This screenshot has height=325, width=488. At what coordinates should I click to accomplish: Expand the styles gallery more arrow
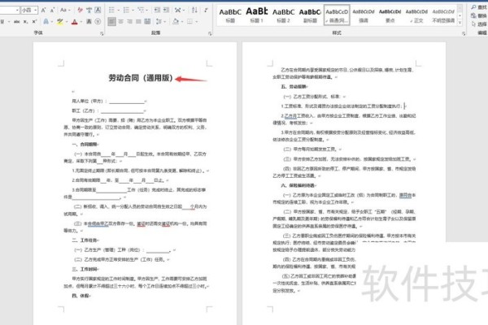(x=460, y=23)
